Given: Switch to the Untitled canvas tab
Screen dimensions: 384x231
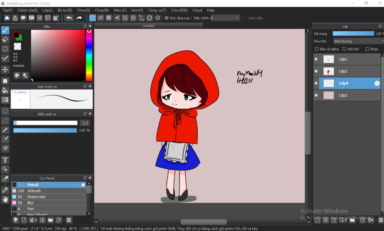Looking at the screenshot, I should [x=148, y=26].
